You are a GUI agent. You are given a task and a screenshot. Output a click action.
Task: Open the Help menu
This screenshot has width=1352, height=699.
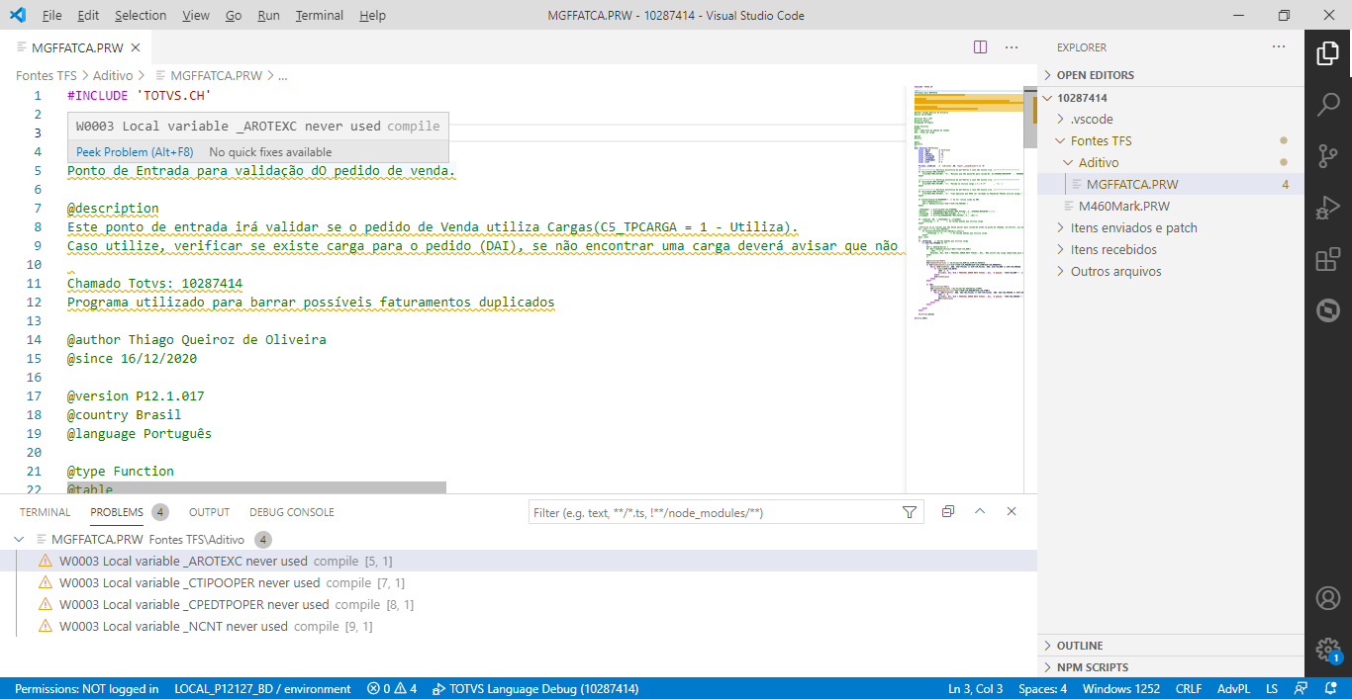[372, 15]
